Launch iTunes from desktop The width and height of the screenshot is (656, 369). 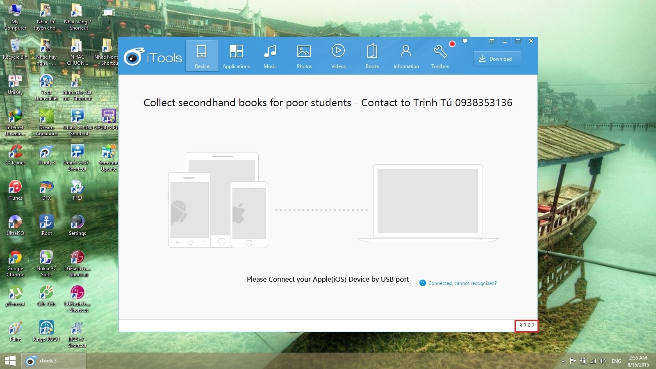click(x=15, y=190)
